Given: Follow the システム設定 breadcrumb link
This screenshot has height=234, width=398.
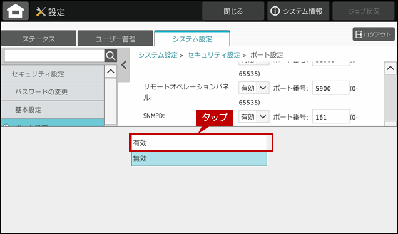Looking at the screenshot, I should tap(158, 55).
